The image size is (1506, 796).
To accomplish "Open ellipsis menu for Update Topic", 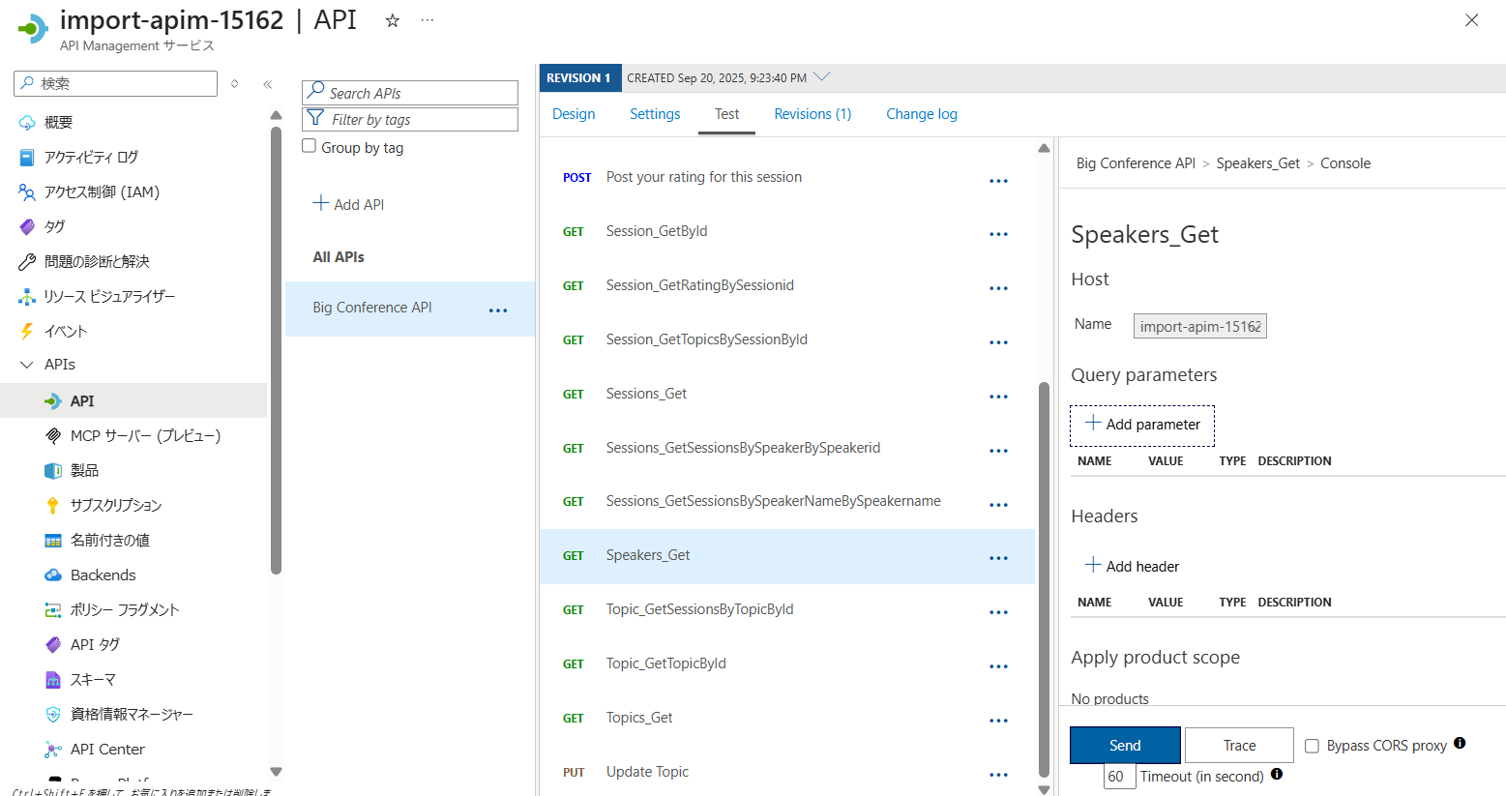I will click(999, 775).
